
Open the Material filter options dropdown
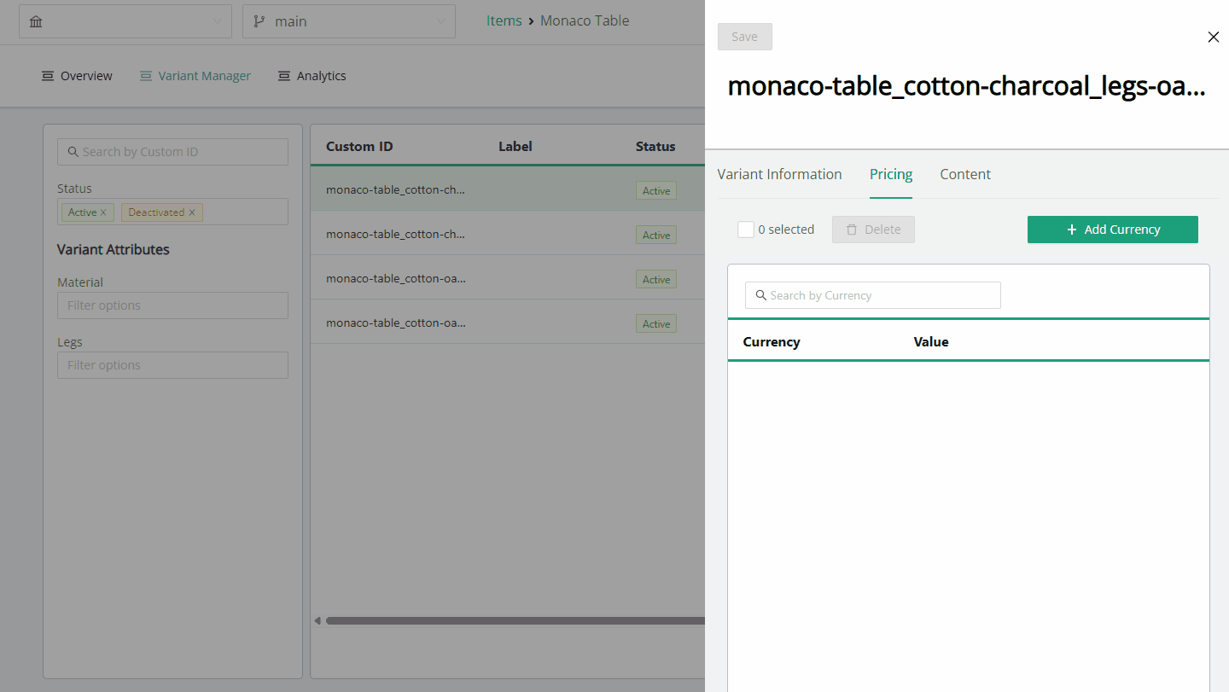coord(172,305)
